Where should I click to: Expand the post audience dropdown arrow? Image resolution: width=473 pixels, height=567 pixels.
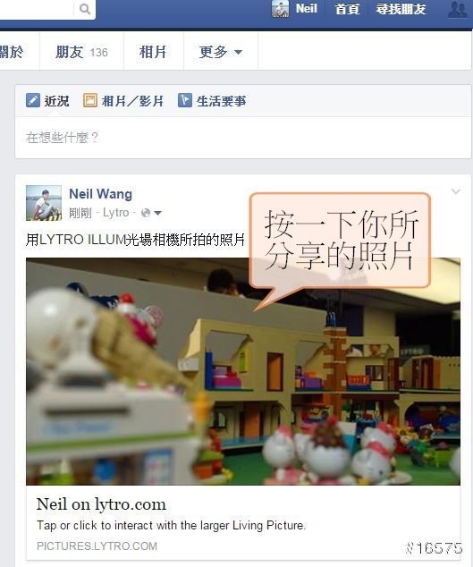pos(157,214)
